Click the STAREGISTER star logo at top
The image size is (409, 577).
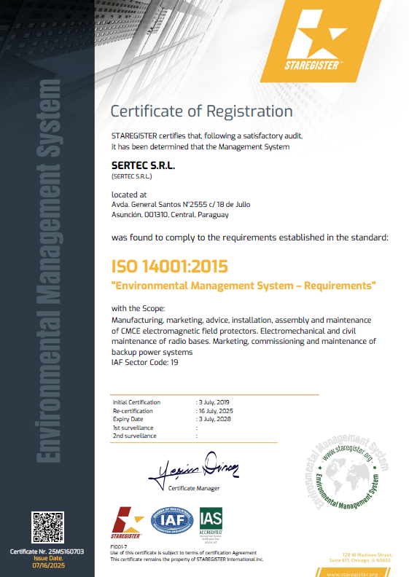tap(319, 40)
